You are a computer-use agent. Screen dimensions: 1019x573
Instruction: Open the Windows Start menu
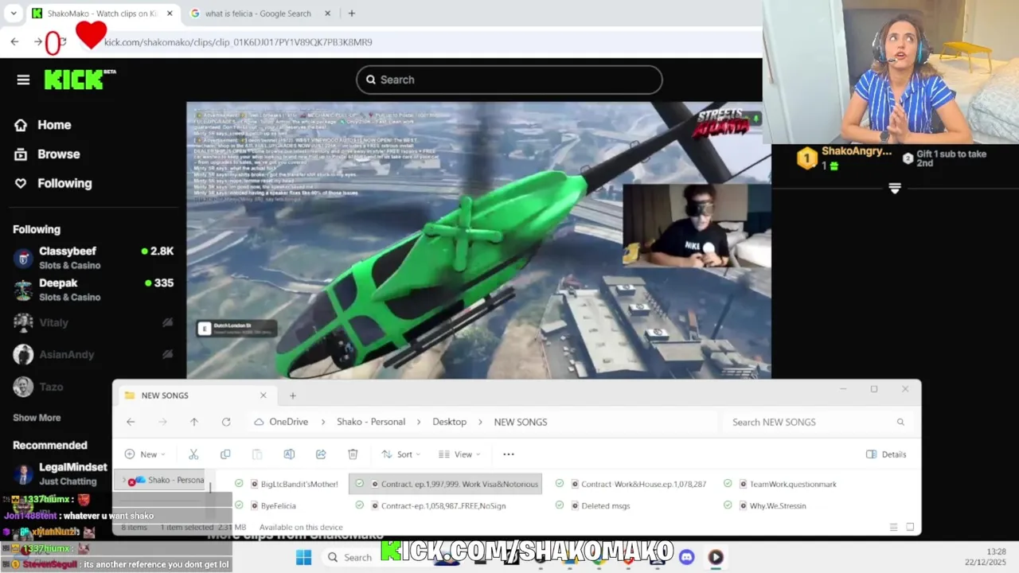(303, 557)
